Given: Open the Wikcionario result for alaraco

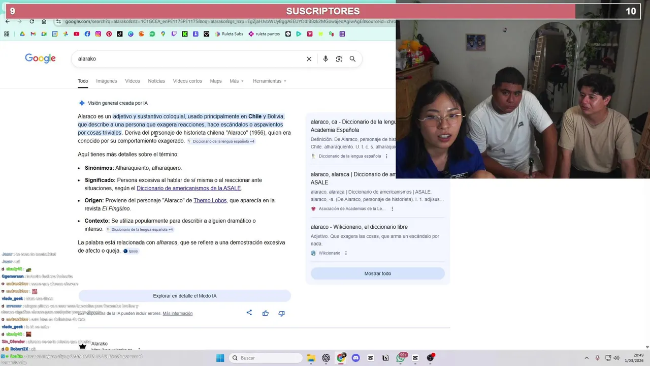Looking at the screenshot, I should tap(359, 227).
